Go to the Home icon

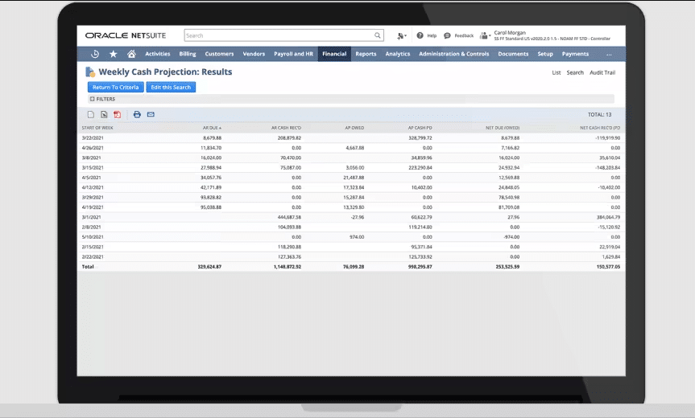pyautogui.click(x=131, y=54)
